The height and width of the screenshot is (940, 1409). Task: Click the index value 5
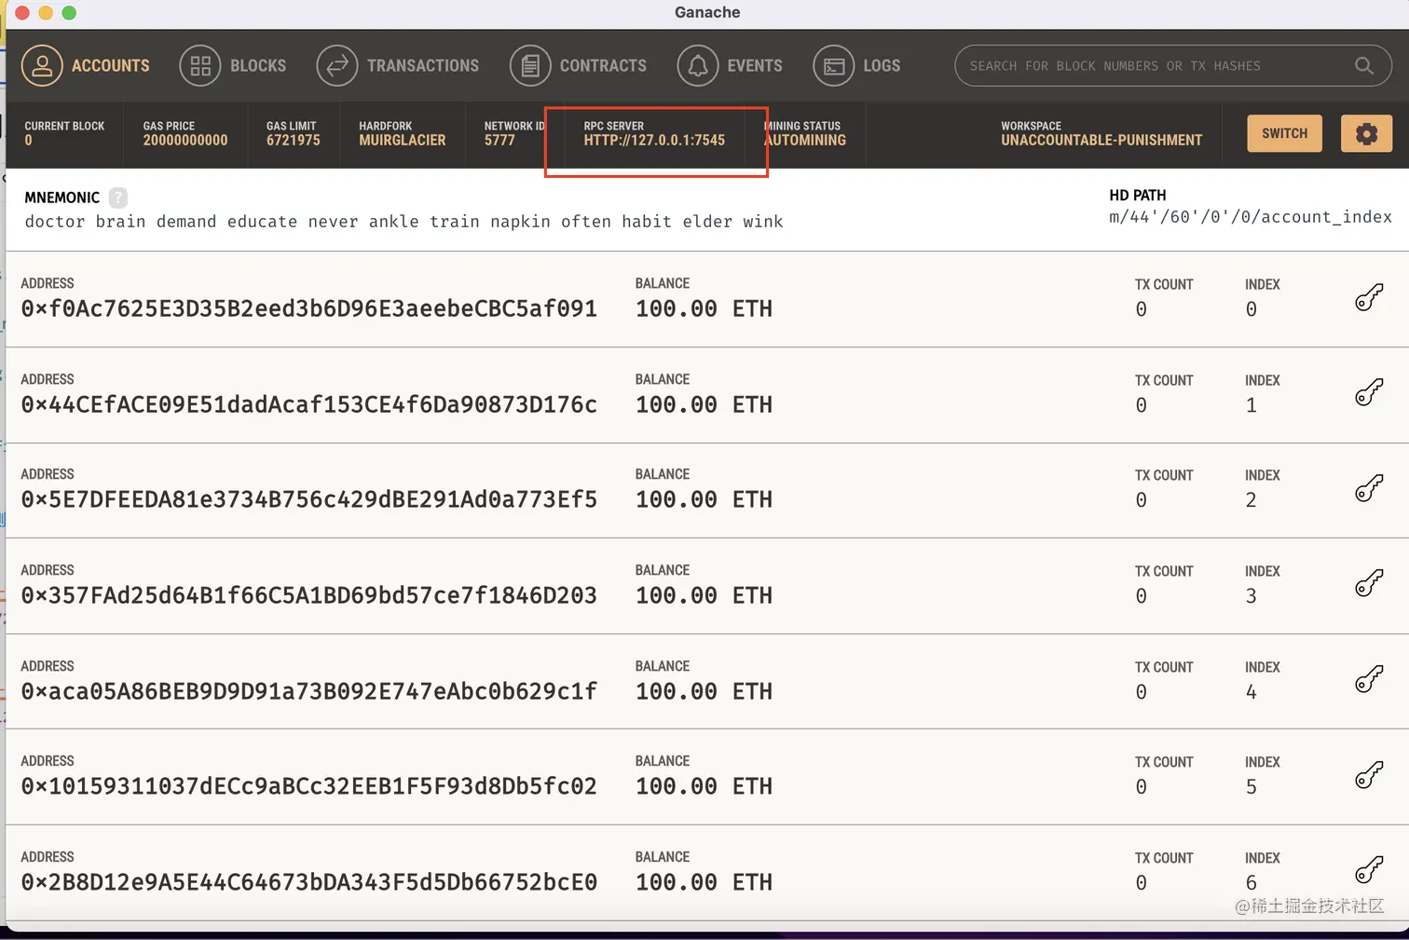coord(1252,787)
